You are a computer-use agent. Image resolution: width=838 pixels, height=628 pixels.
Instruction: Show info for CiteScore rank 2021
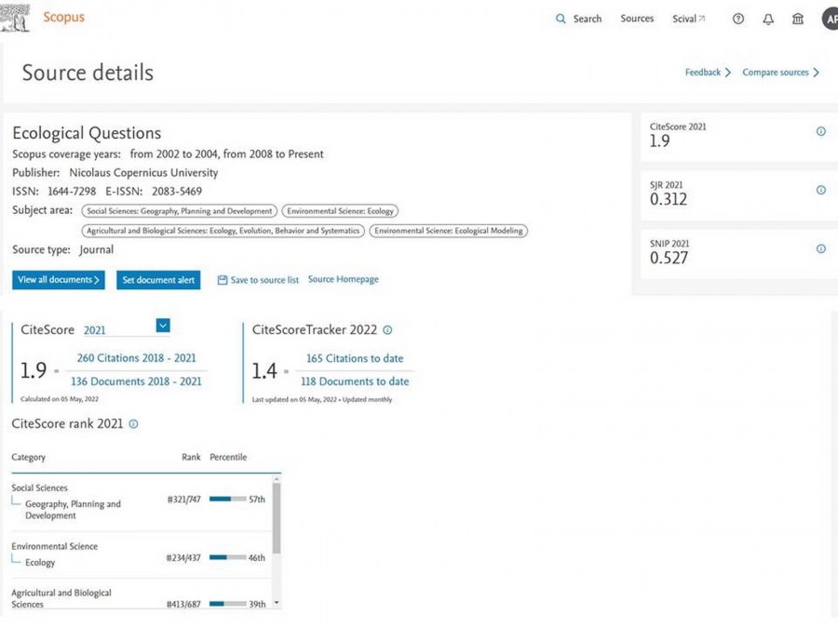[x=133, y=424]
